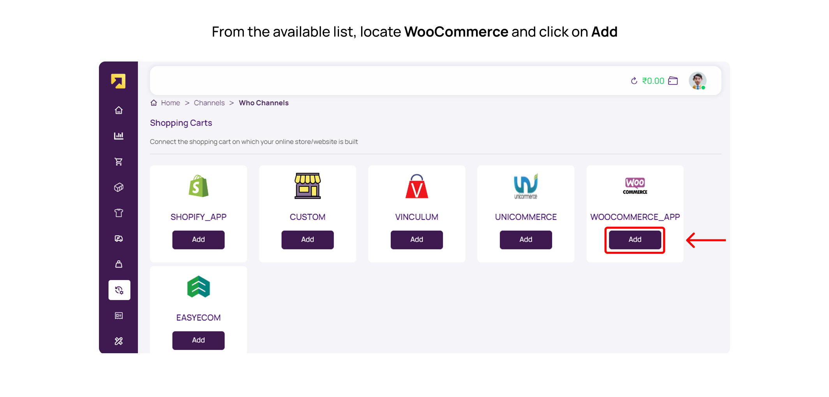The image size is (829, 397).
Task: Open the wallet icon beside balance
Action: point(673,81)
